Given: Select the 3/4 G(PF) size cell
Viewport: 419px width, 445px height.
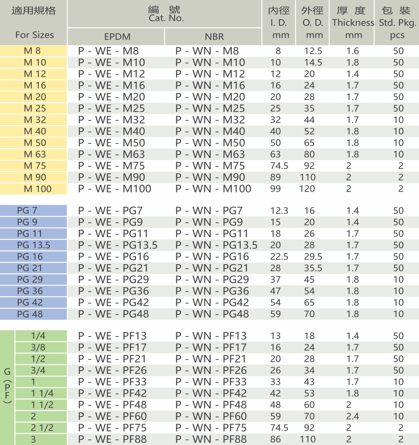Looking at the screenshot, I should tap(41, 370).
